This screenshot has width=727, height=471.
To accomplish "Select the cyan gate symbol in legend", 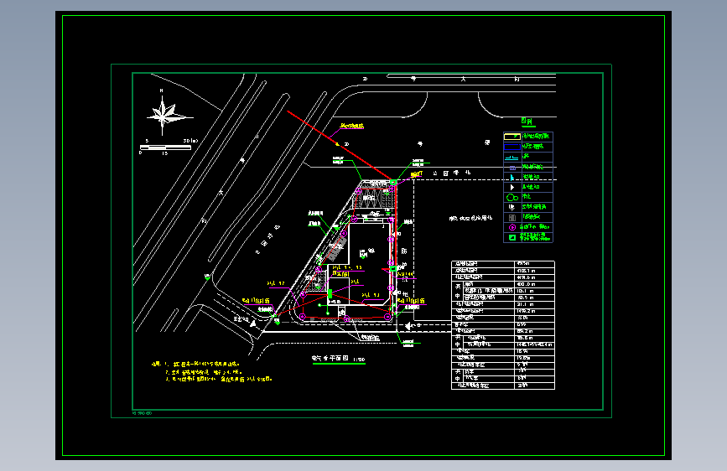I will tap(511, 157).
